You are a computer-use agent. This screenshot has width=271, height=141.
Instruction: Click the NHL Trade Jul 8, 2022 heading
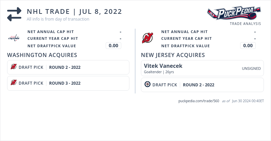coord(74,11)
